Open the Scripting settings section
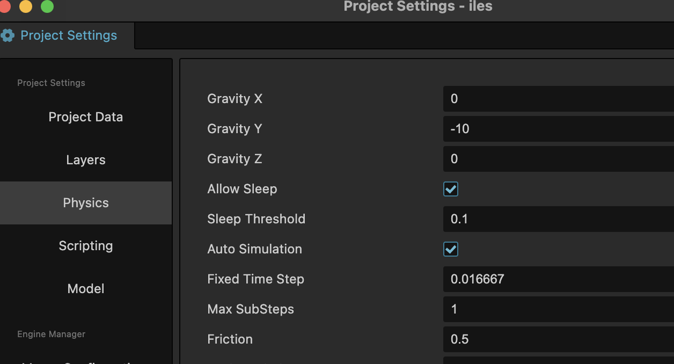Screen dimensions: 674x364 point(86,246)
